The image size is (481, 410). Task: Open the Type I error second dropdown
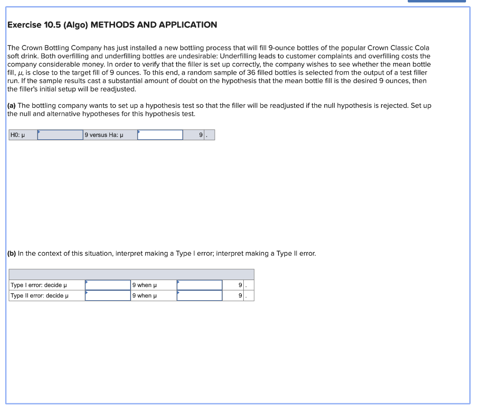(x=199, y=284)
